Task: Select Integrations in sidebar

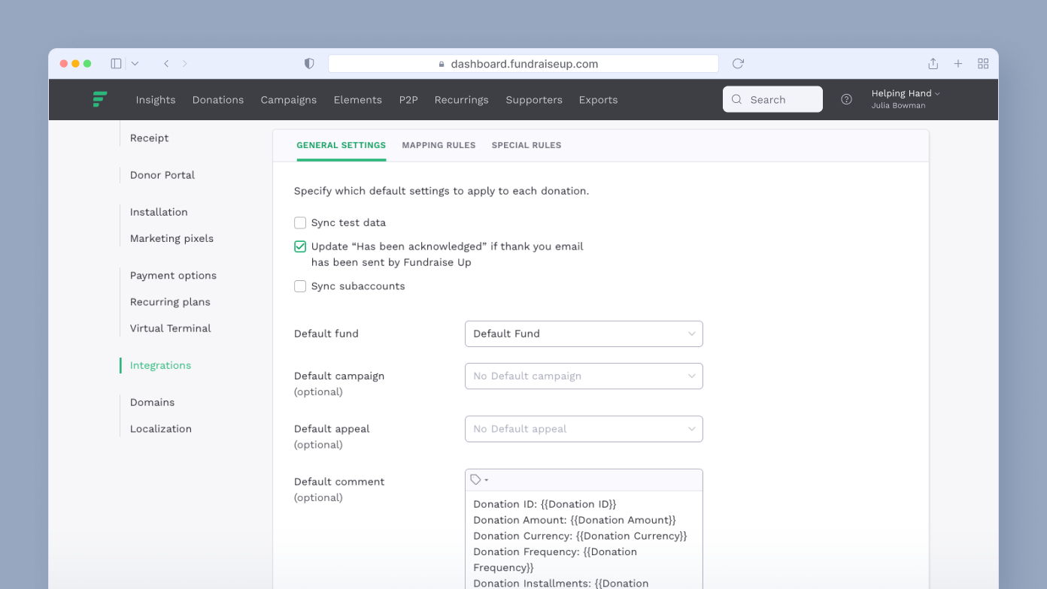Action: 160,365
